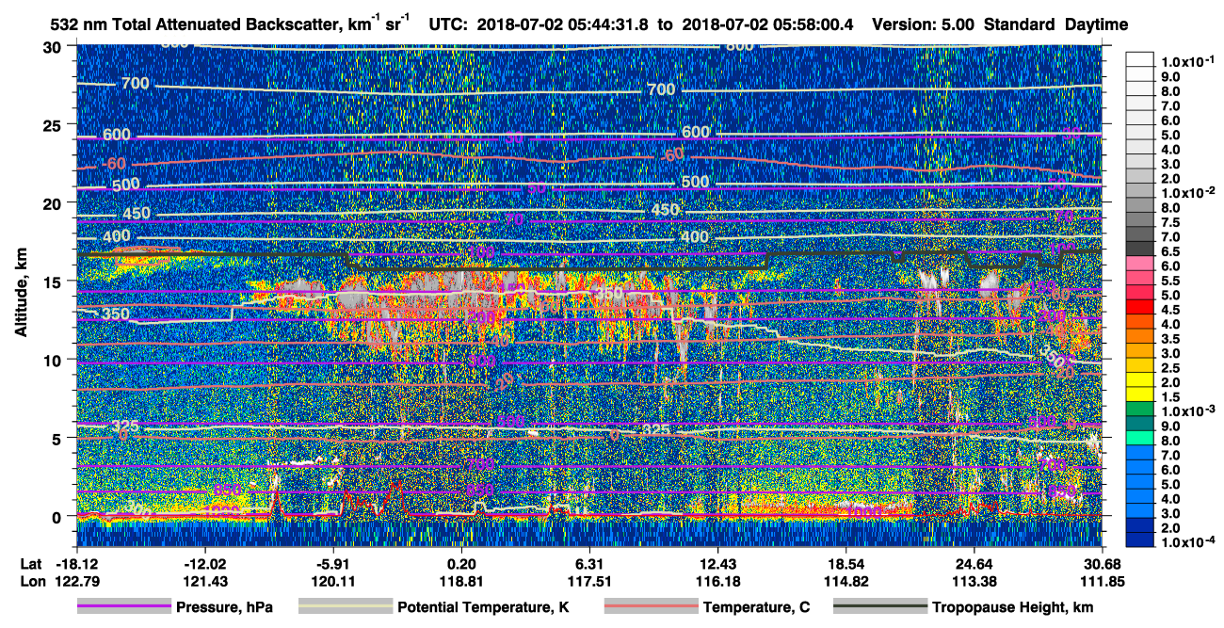Click the latitude value -12.02
The width and height of the screenshot is (1224, 628).
[x=204, y=563]
